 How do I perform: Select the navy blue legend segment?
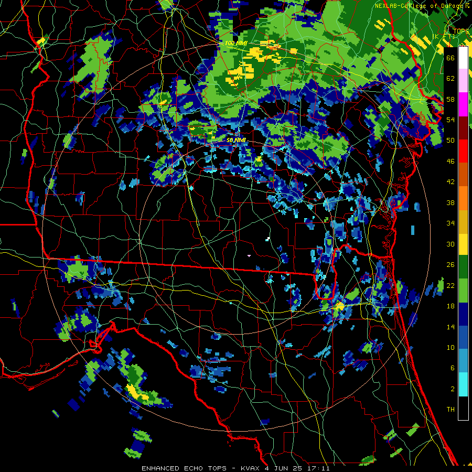[x=463, y=314]
